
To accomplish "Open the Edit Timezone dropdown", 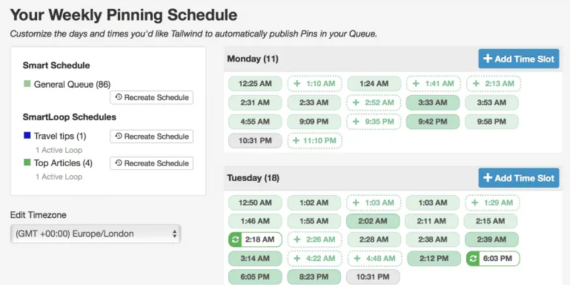I will pyautogui.click(x=95, y=233).
